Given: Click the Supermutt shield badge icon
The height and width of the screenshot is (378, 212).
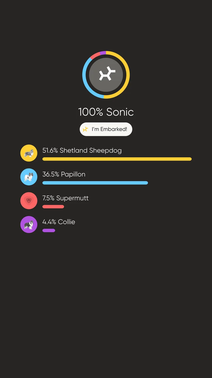Looking at the screenshot, I should pos(29,200).
